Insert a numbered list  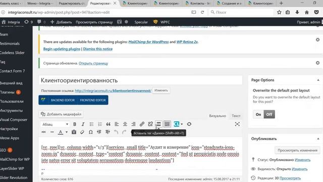[100, 124]
